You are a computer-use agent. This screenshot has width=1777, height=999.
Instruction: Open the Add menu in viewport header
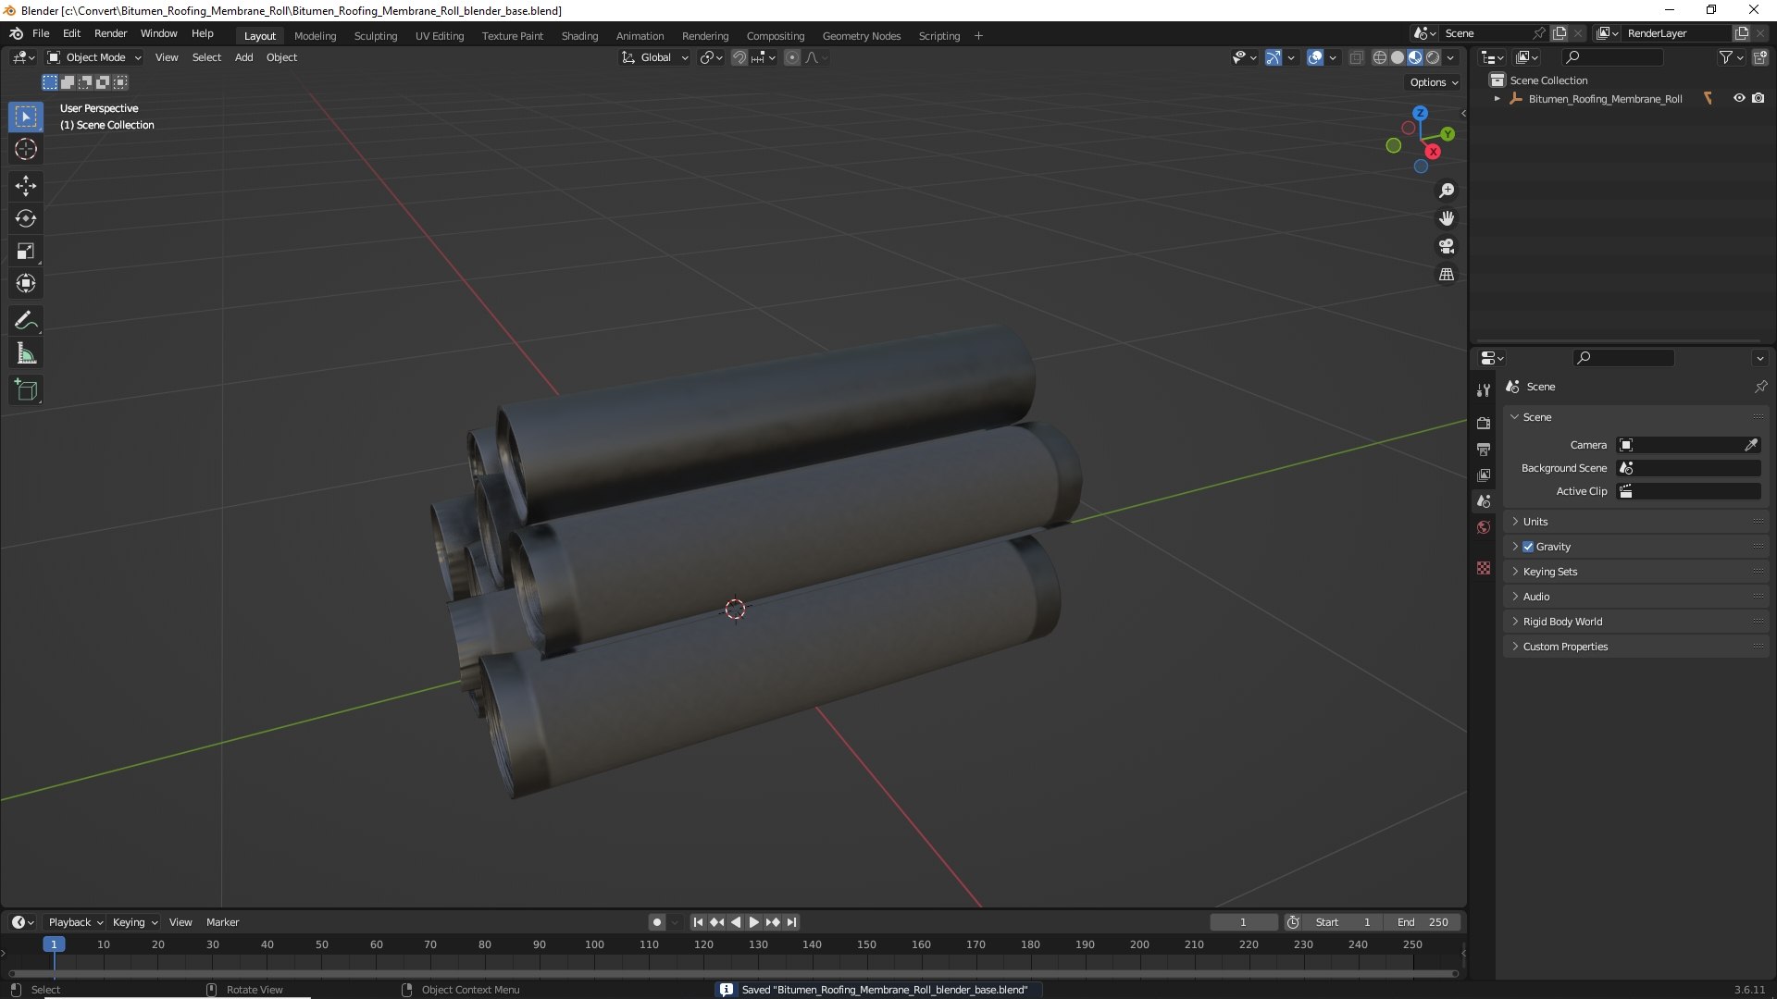(x=243, y=57)
